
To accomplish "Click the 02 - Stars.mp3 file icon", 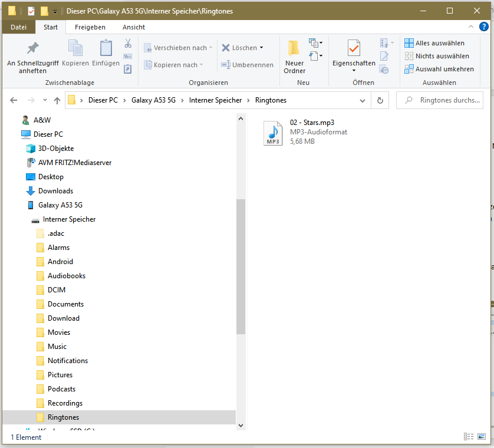I will (273, 133).
